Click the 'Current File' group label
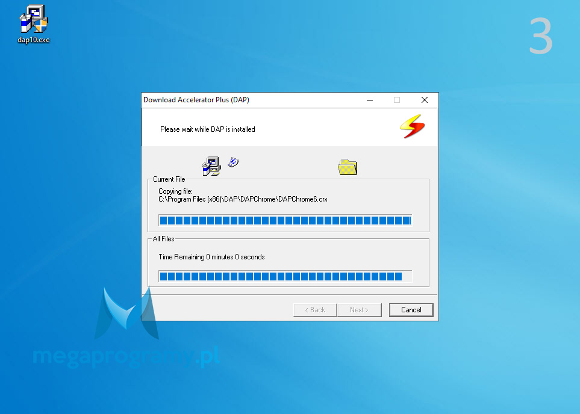Image resolution: width=580 pixels, height=414 pixels. [x=169, y=179]
